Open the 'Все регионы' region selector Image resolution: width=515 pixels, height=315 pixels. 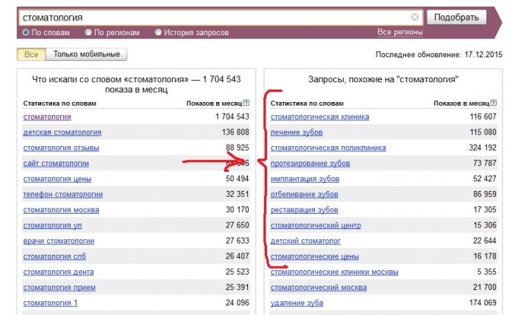click(x=400, y=32)
